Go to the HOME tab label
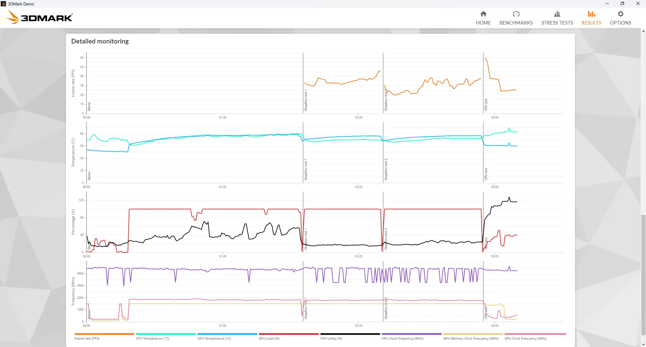Image resolution: width=646 pixels, height=347 pixels. [x=483, y=23]
